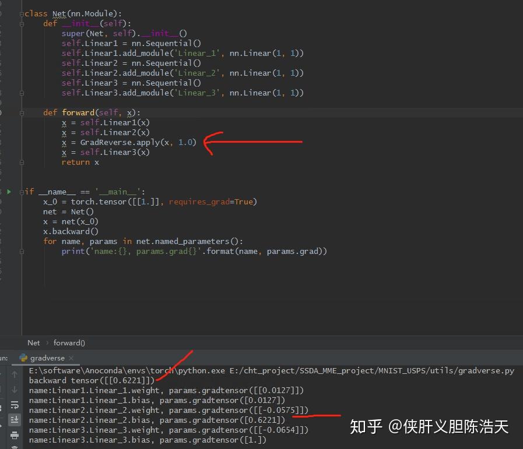Navigate to Net class via breadcrumb

click(33, 342)
